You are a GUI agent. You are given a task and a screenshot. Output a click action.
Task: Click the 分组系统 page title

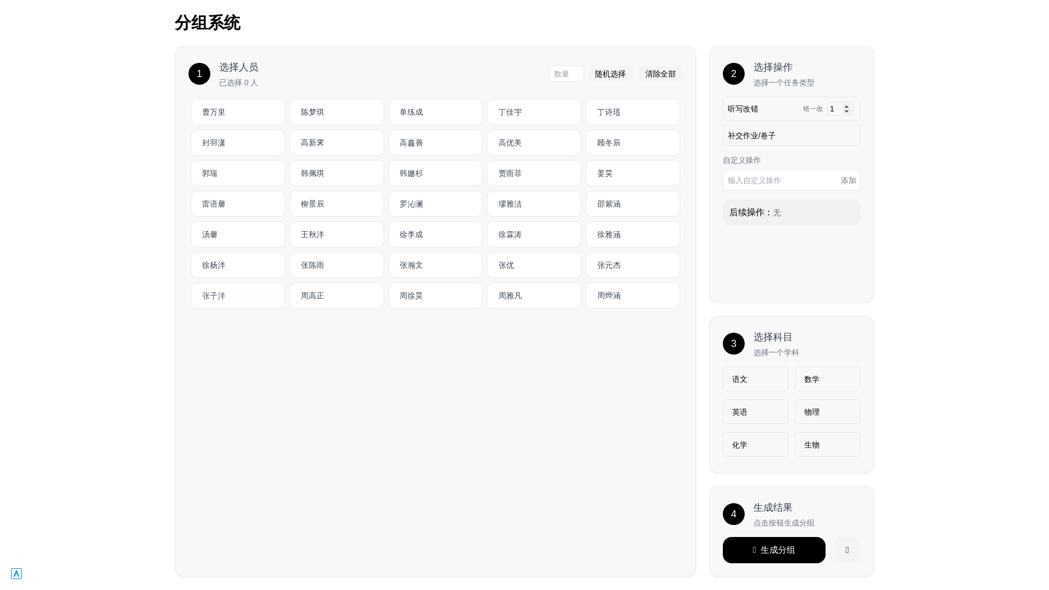[208, 23]
